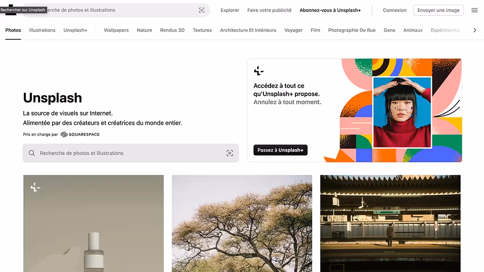Click the Explorer link
484x272 pixels.
229,10
